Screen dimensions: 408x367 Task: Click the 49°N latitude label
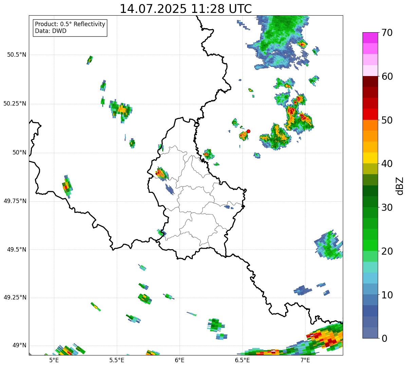pyautogui.click(x=19, y=345)
